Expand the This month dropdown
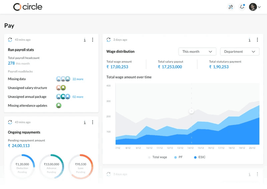267x189 pixels. (197, 51)
